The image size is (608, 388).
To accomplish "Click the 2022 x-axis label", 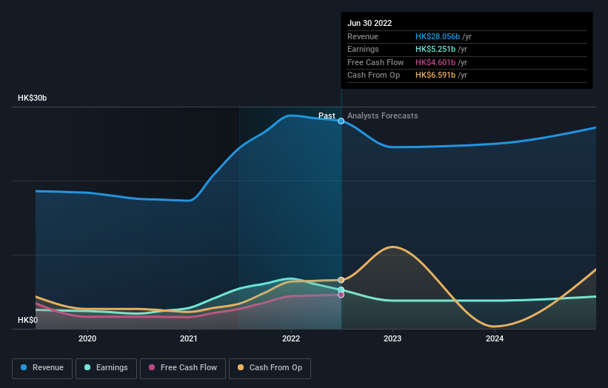I will coord(291,338).
